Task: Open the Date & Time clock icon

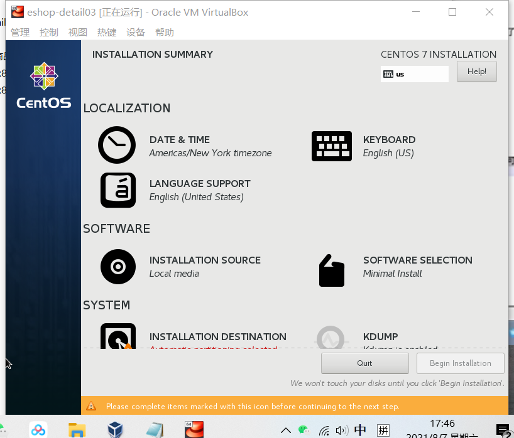Action: pos(117,145)
